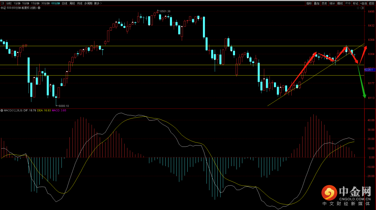Switch to 日线 daily chart
Screen dimensions: 376x210
64,3
